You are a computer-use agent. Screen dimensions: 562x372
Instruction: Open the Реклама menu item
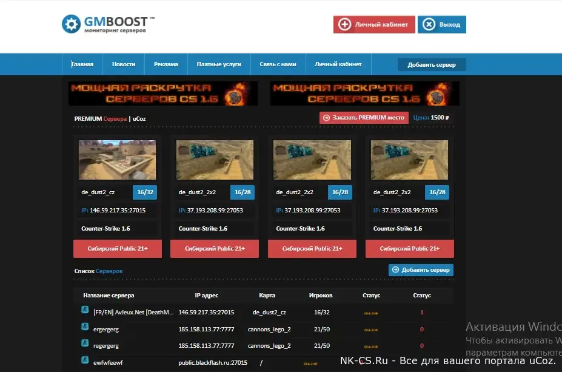pos(166,64)
